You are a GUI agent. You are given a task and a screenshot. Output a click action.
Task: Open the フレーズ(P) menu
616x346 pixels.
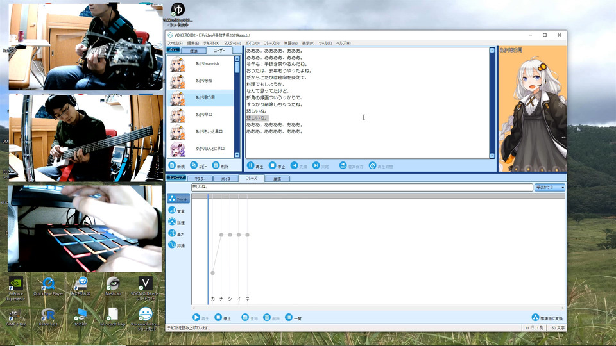tap(271, 43)
